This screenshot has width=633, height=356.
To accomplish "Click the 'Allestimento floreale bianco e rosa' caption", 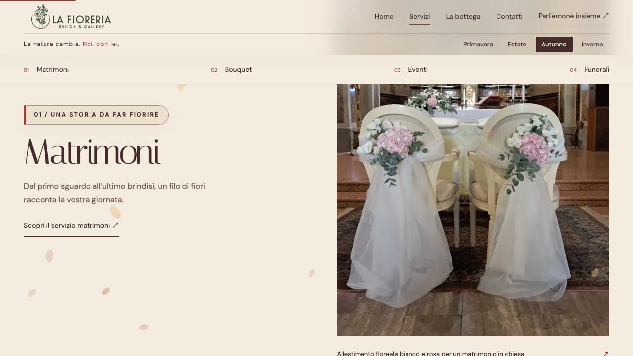I will (430, 353).
